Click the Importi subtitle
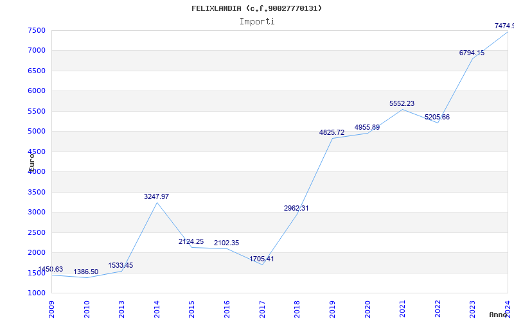 [x=257, y=21]
